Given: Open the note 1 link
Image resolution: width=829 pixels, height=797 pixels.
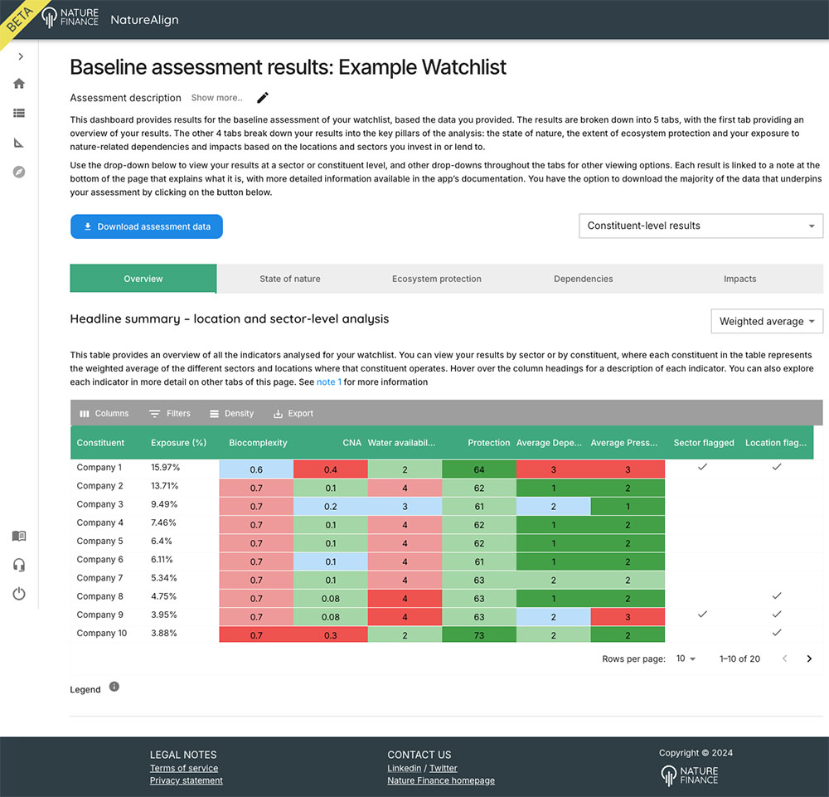Looking at the screenshot, I should [x=328, y=382].
